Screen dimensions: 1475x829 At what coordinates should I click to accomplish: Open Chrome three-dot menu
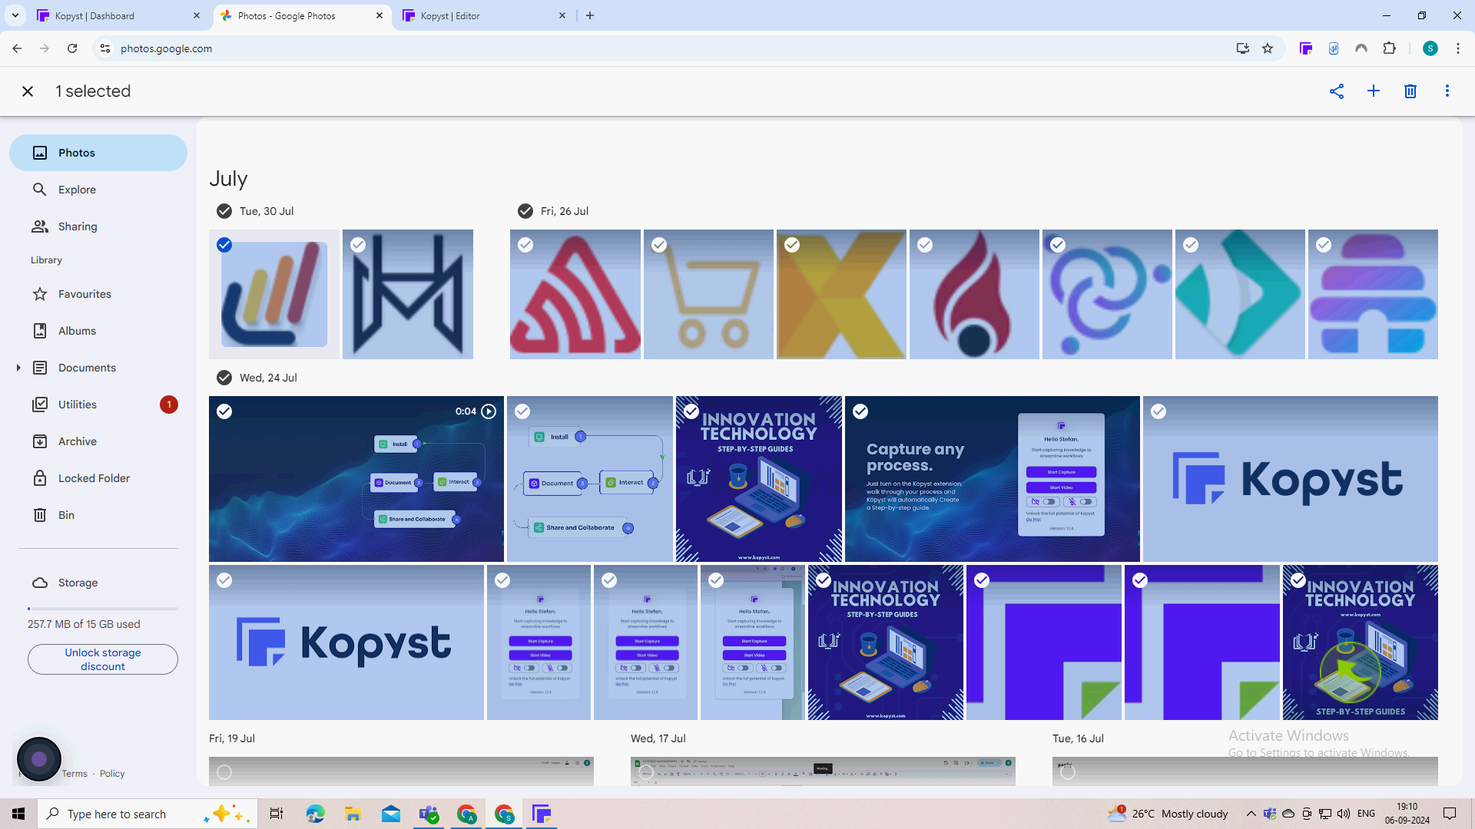pyautogui.click(x=1458, y=48)
